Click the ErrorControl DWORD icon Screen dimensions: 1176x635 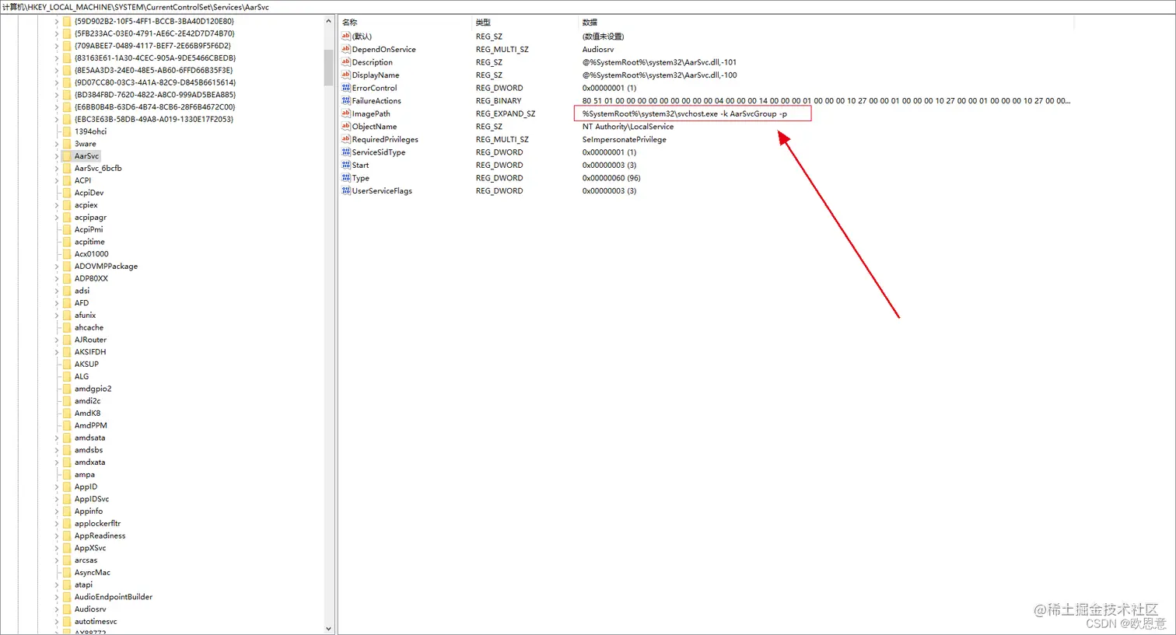click(x=346, y=88)
